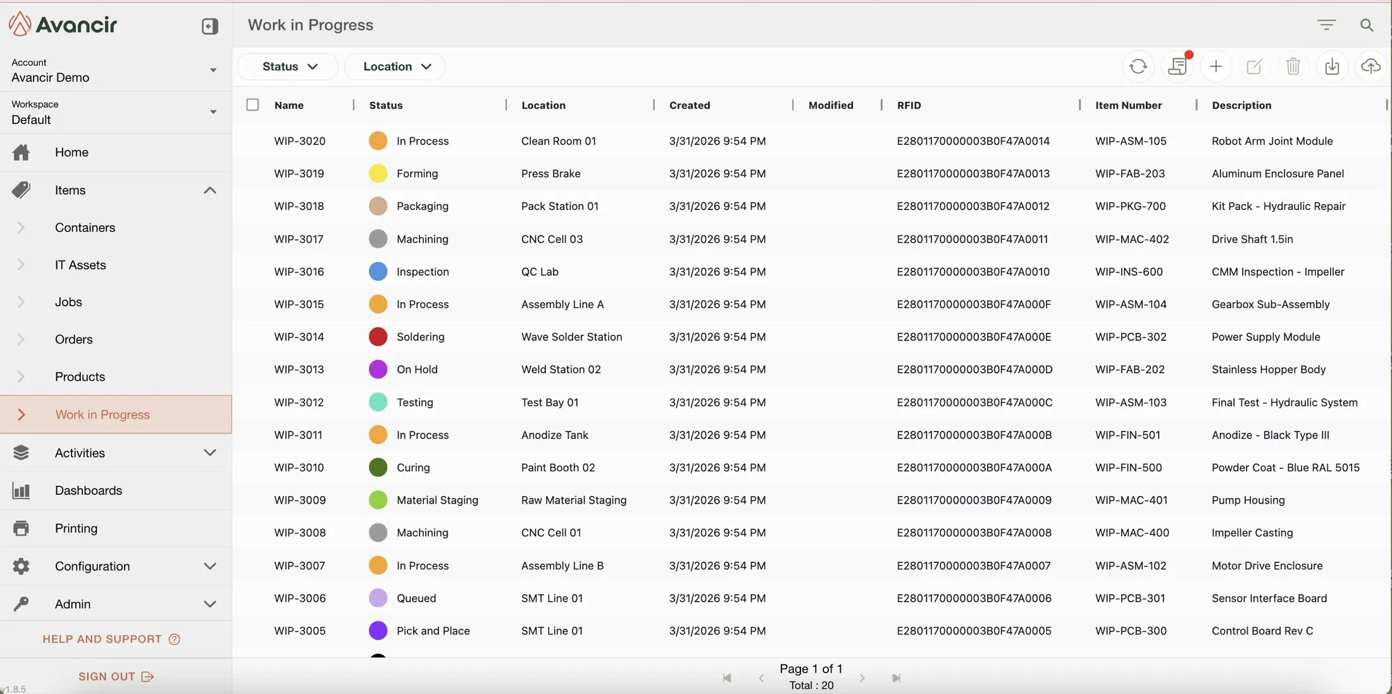The height and width of the screenshot is (694, 1392).
Task: Sort by the Item Number column header
Action: (x=1128, y=105)
